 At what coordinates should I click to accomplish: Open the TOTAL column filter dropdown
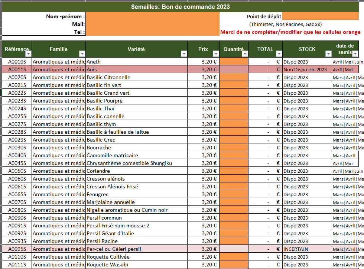tap(279, 54)
